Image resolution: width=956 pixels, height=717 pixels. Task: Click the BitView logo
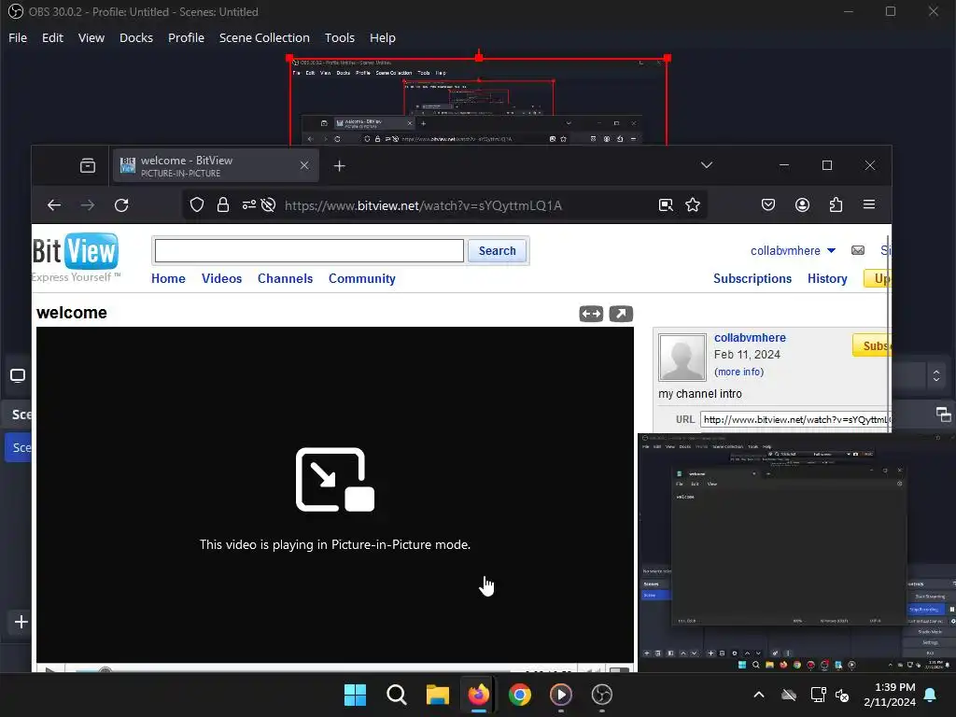tap(77, 258)
